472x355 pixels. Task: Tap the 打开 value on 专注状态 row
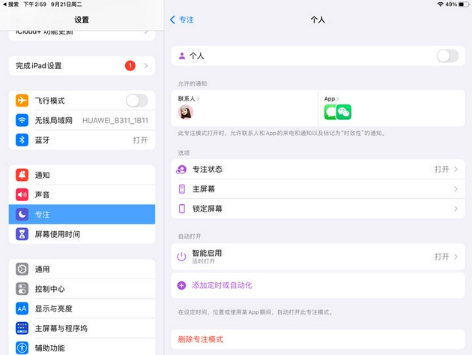[441, 169]
